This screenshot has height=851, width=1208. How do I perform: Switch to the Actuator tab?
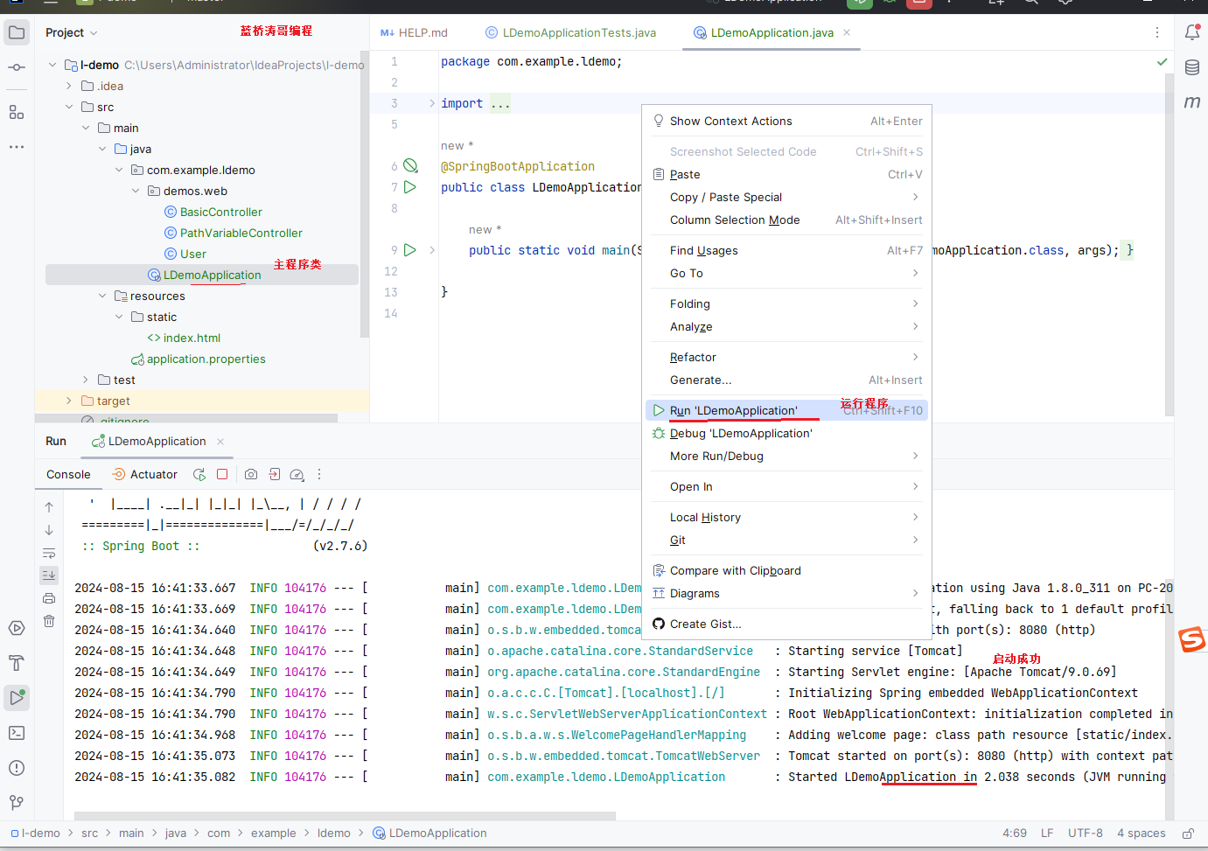click(x=145, y=474)
